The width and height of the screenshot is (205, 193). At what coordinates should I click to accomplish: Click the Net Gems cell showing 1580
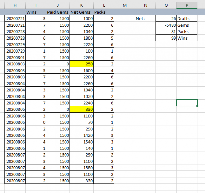(81, 167)
